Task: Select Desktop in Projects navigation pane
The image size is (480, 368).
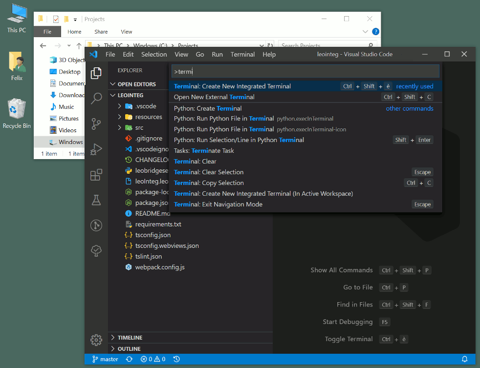Action: pos(65,72)
